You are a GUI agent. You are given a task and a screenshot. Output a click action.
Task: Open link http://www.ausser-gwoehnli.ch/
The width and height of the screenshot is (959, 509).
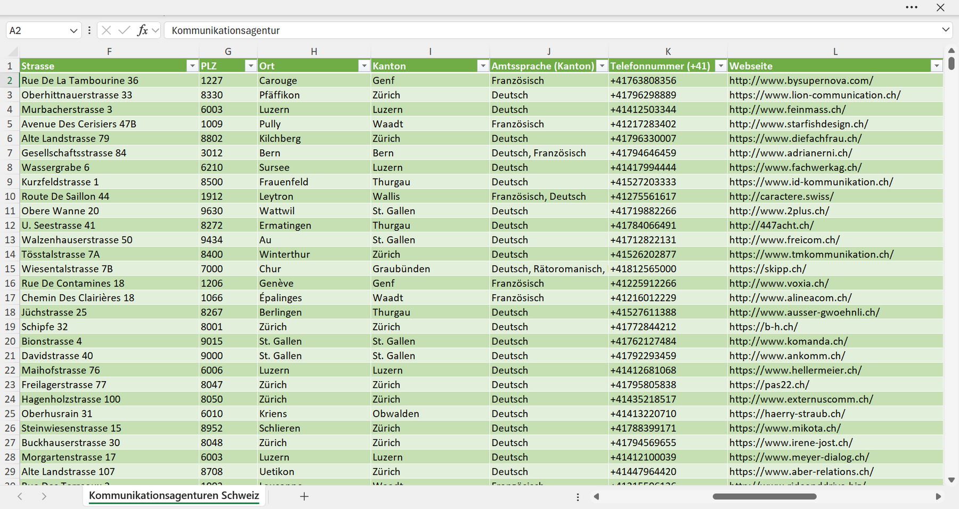[804, 312]
